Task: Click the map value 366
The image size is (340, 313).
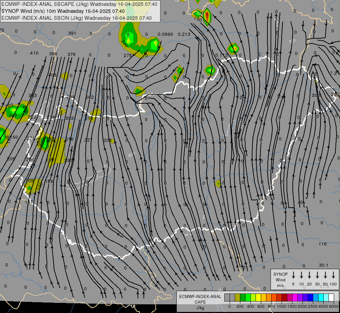Action: (x=53, y=54)
